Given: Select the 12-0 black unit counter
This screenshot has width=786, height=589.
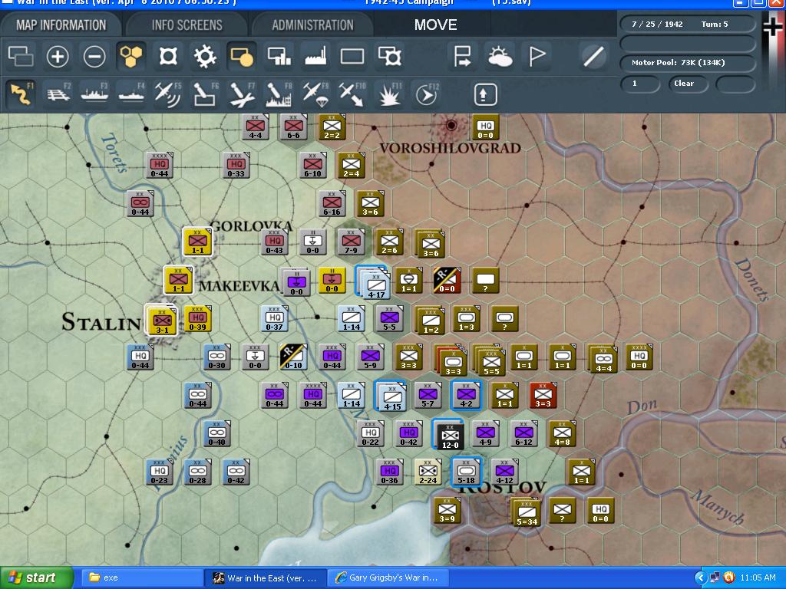Looking at the screenshot, I should coord(448,435).
